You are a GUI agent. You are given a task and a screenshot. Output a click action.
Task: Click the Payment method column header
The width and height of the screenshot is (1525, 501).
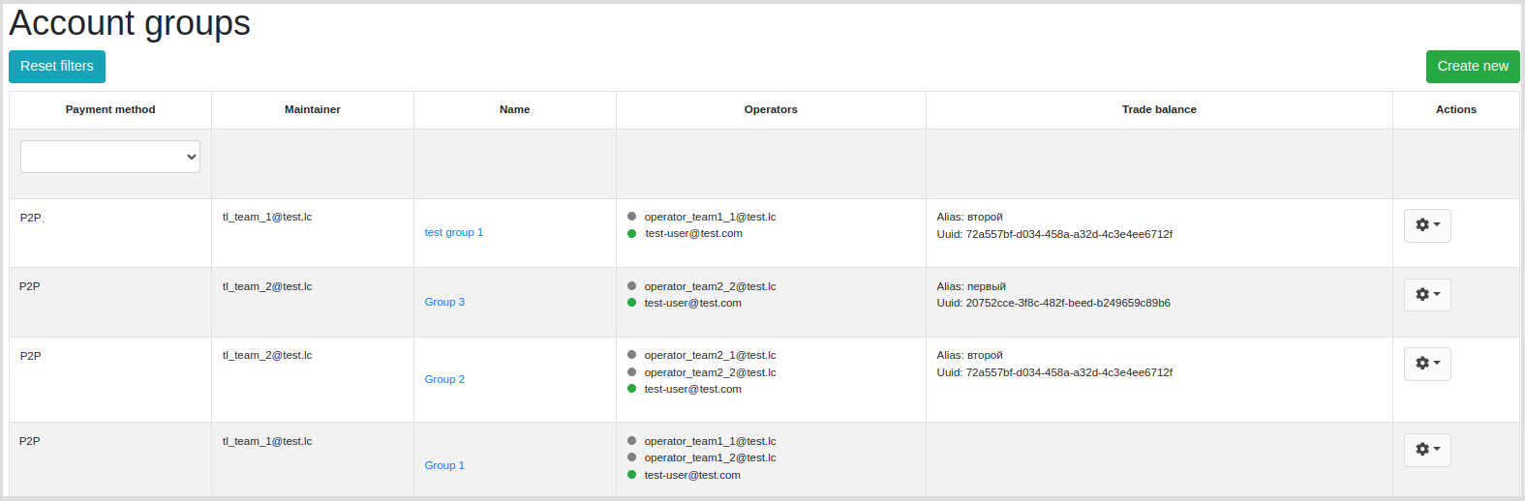click(110, 109)
